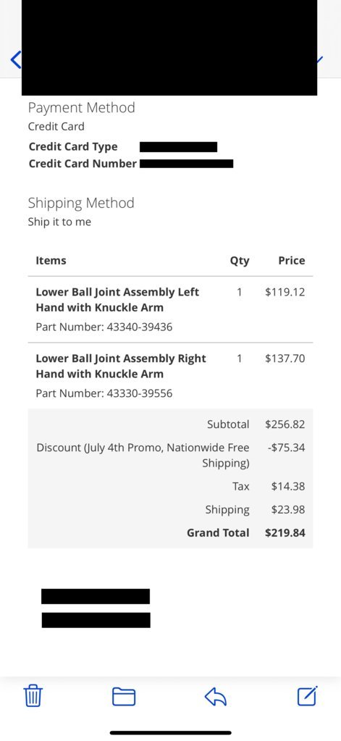Tap the Left Hand ball joint item title
341x741 pixels.
pos(117,300)
